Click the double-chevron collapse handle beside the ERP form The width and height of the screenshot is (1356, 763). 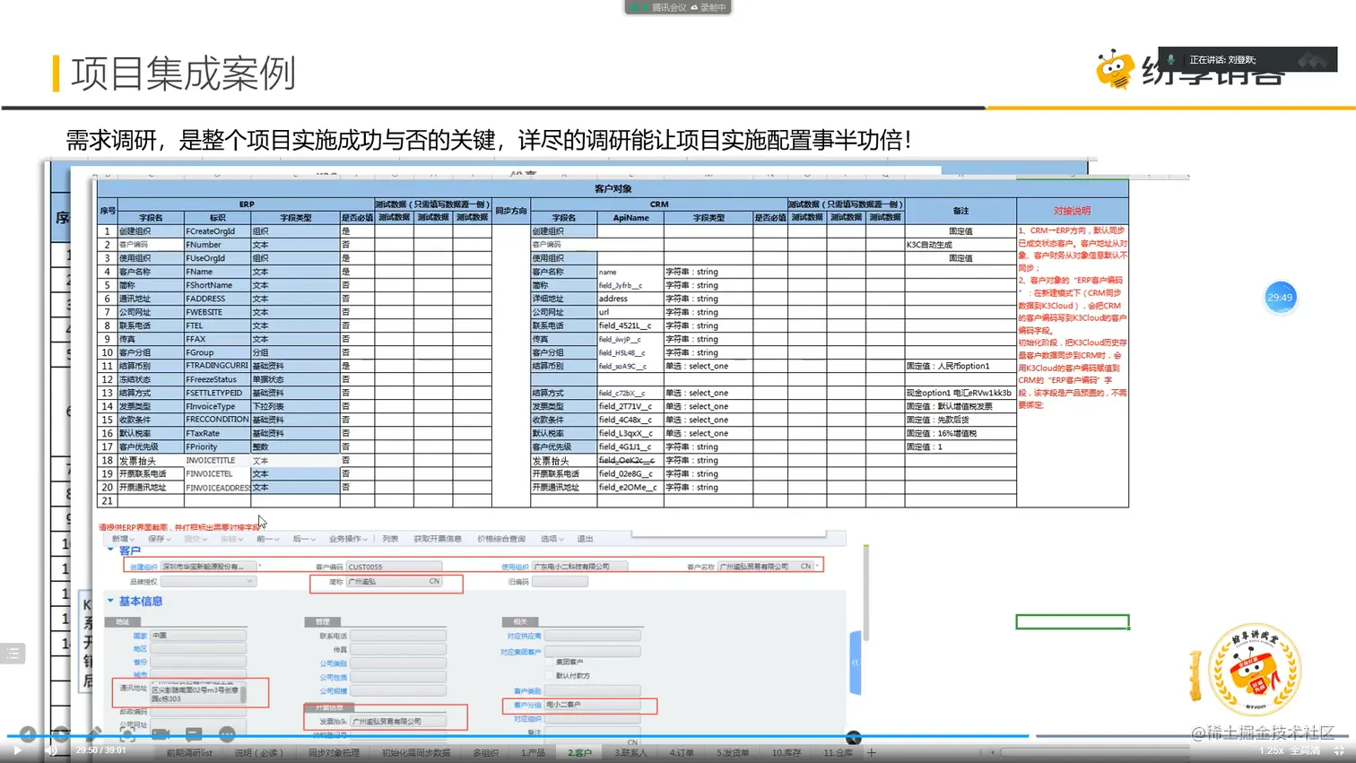(855, 663)
